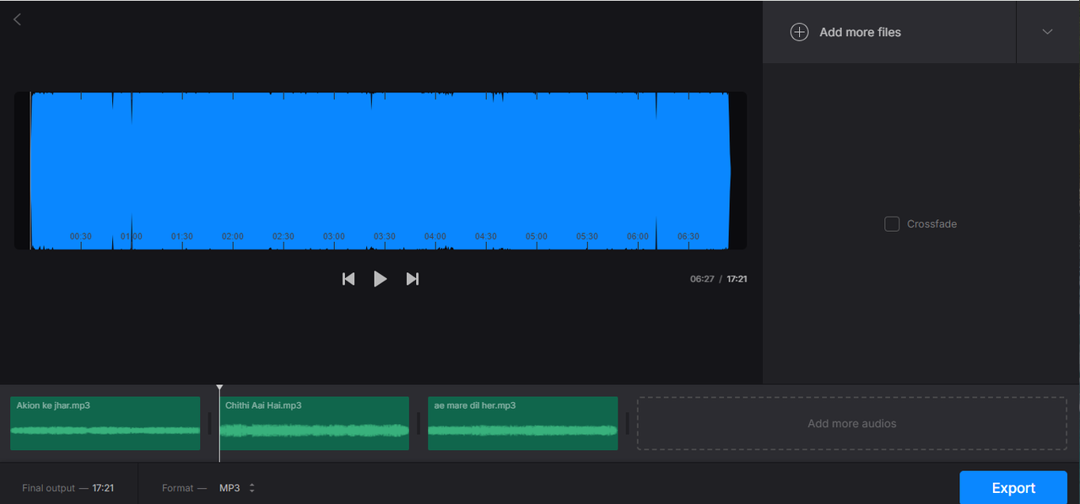Open the MP3 format dropdown
The height and width of the screenshot is (504, 1080).
tap(237, 488)
